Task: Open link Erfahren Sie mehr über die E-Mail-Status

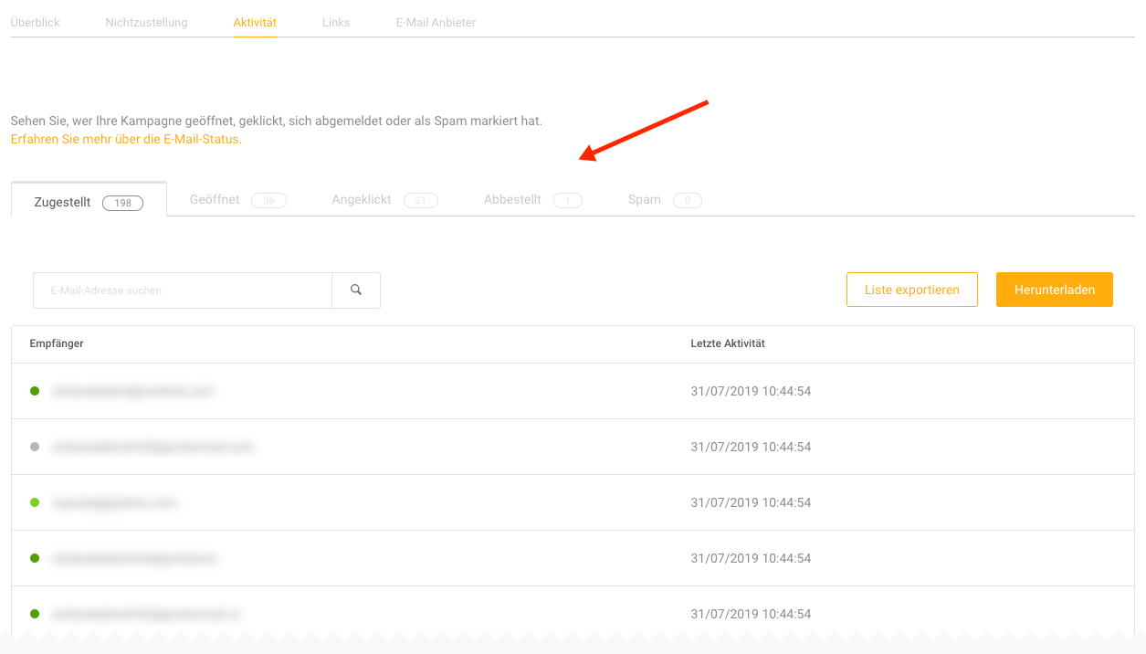Action: (126, 140)
